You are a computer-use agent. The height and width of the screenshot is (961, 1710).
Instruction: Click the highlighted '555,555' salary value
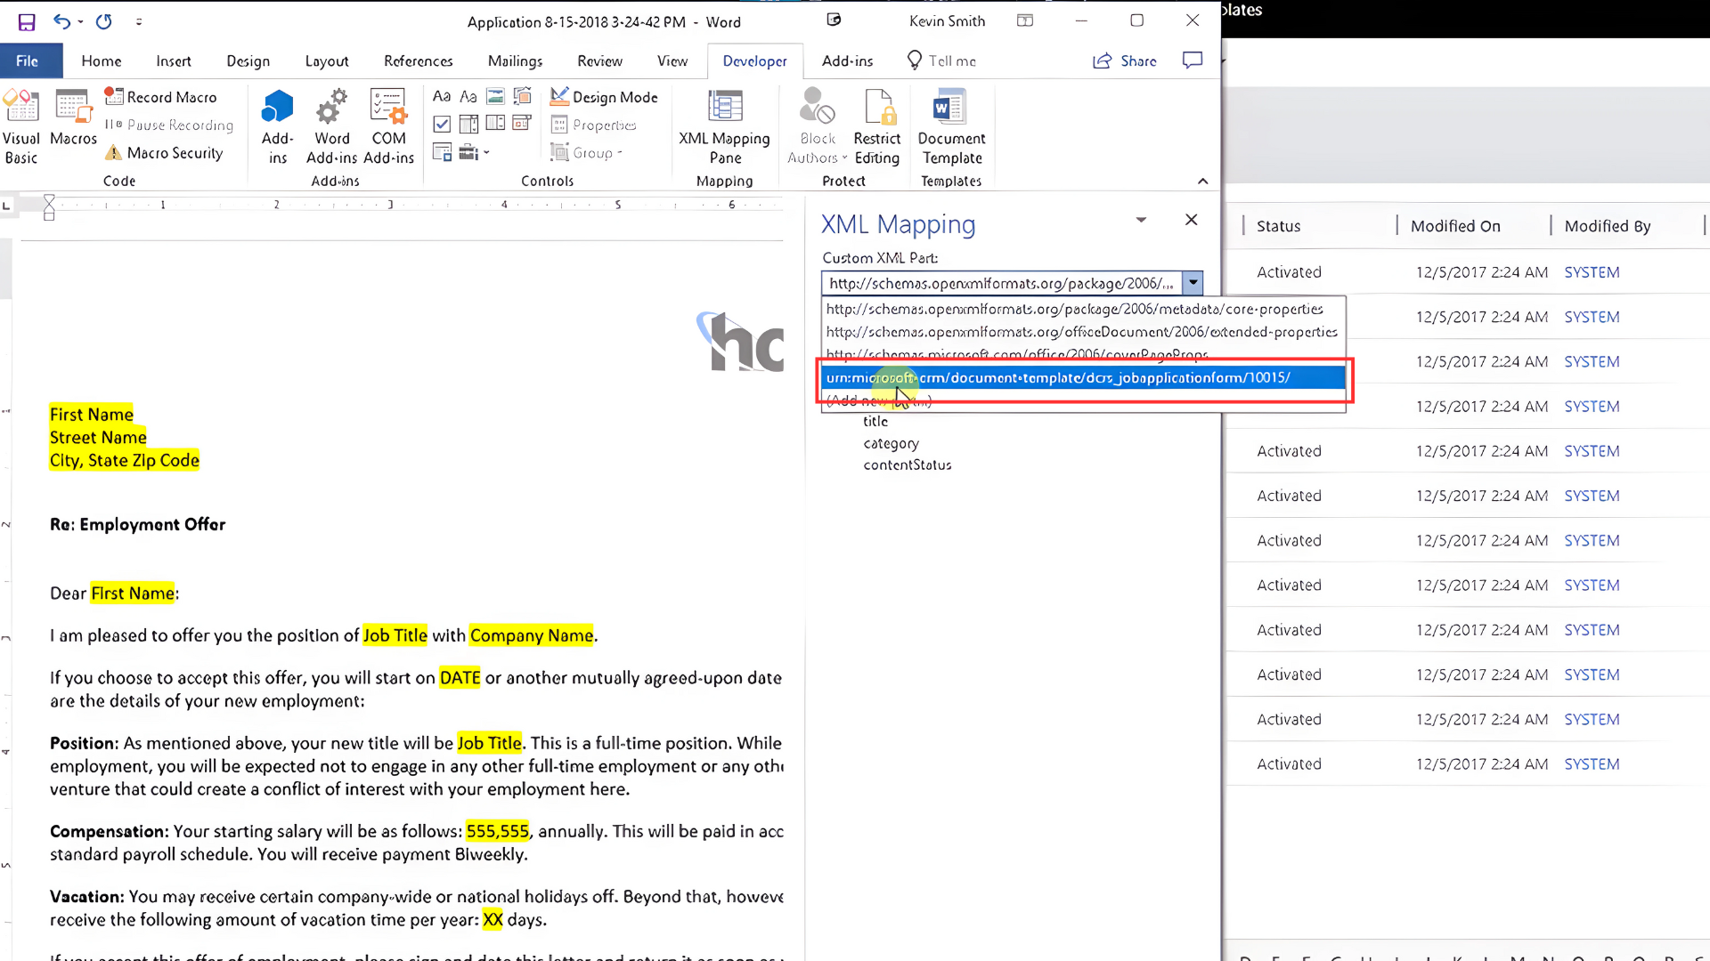497,831
